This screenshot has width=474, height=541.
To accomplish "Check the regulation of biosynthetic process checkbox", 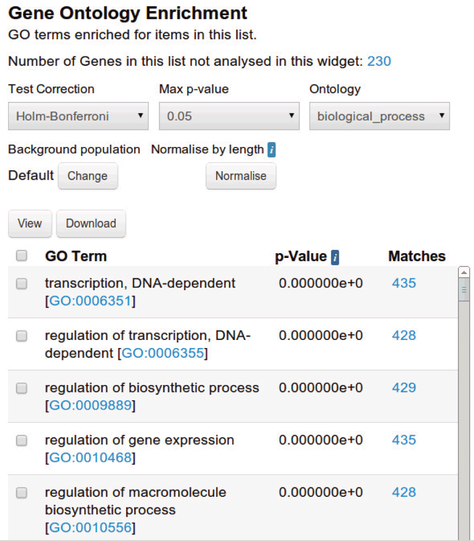I will (x=21, y=388).
